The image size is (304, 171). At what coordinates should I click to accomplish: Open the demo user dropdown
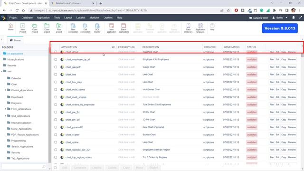[280, 18]
